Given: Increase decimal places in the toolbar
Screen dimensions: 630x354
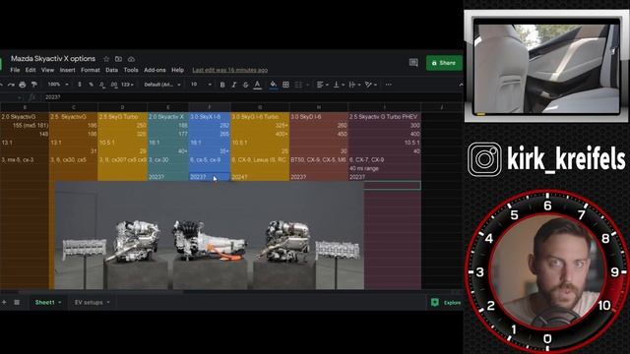Looking at the screenshot, I should 114,85.
